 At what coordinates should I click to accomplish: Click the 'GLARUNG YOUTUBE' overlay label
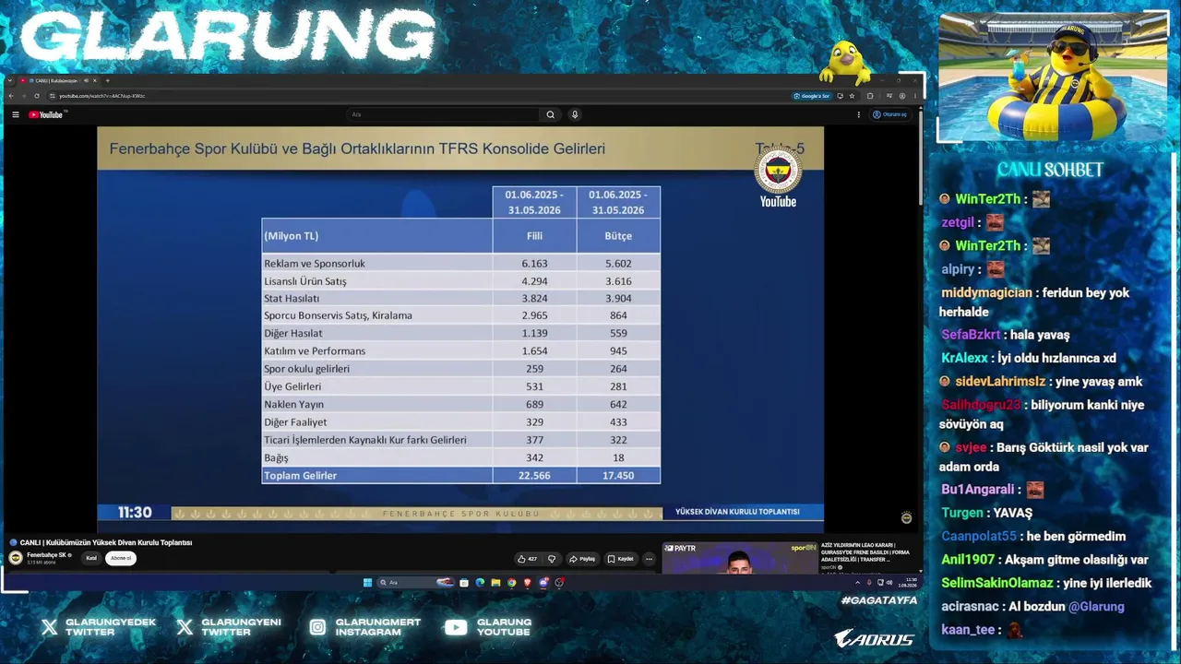(504, 627)
